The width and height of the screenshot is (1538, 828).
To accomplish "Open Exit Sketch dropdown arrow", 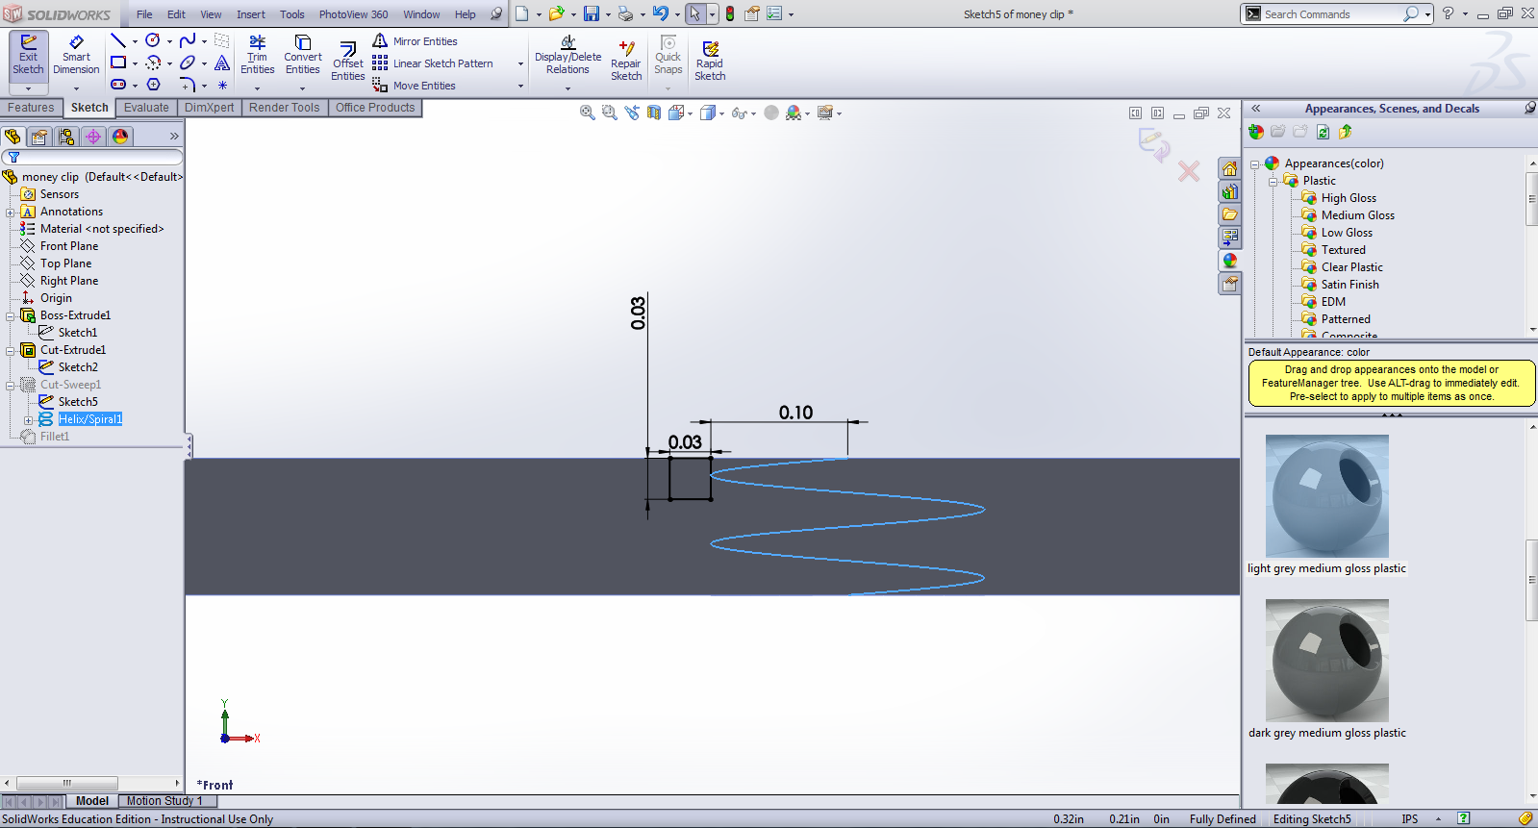I will pyautogui.click(x=28, y=88).
